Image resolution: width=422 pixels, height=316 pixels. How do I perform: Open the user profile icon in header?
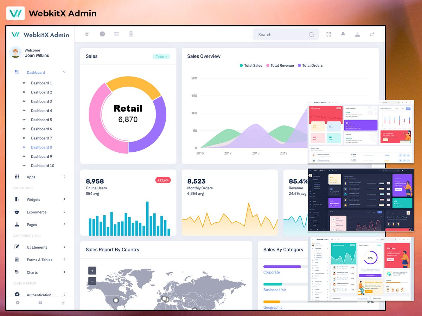pos(357,34)
